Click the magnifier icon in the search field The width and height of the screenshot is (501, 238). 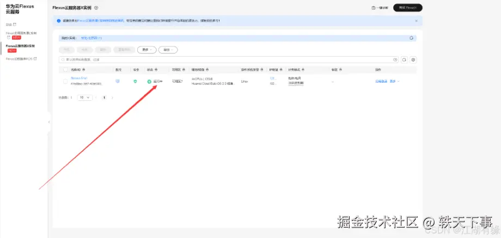pos(63,60)
